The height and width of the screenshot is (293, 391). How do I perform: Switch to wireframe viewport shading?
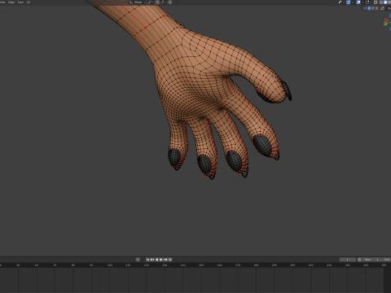coord(381,2)
